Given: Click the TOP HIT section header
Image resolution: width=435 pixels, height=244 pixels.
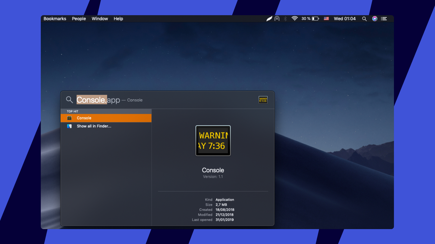Looking at the screenshot, I should 73,111.
